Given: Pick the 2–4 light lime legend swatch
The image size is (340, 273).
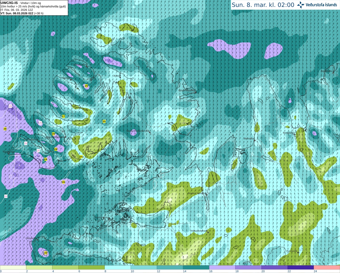Looking at the screenshot, I should [x=39, y=267].
